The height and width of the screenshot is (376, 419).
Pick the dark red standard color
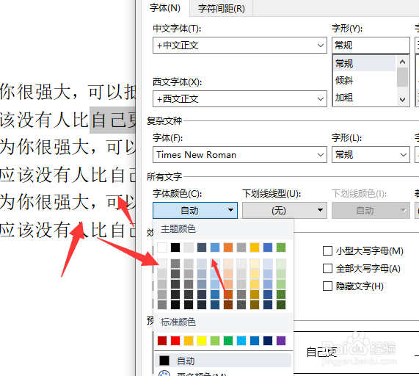pyautogui.click(x=162, y=341)
